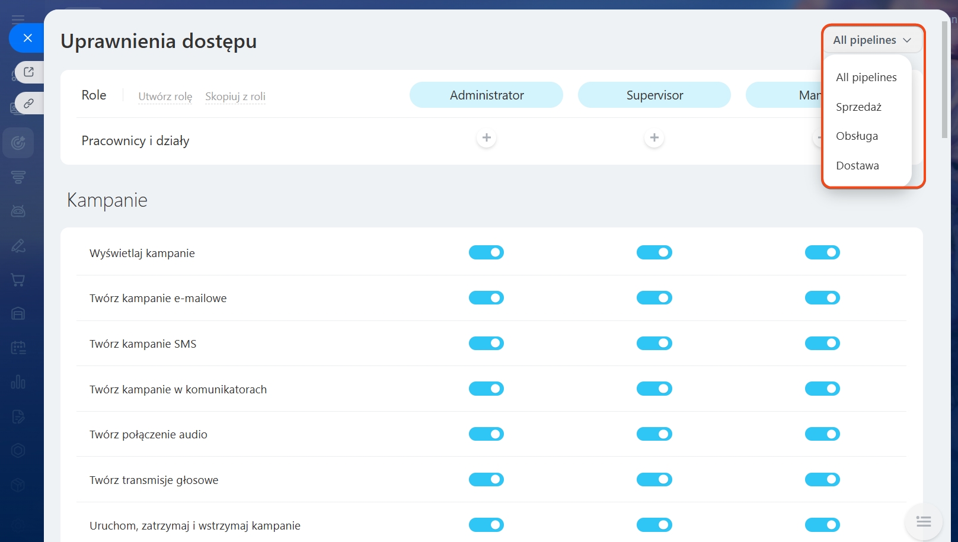Viewport: 958px width, 542px height.
Task: Open the target/marketing icon in sidebar
Action: click(x=18, y=143)
